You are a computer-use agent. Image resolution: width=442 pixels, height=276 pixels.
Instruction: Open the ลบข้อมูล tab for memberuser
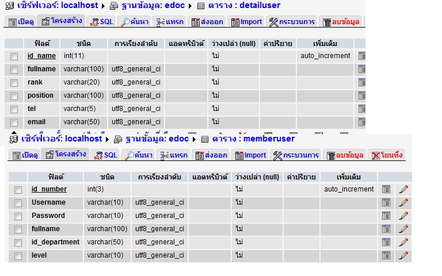pos(345,155)
